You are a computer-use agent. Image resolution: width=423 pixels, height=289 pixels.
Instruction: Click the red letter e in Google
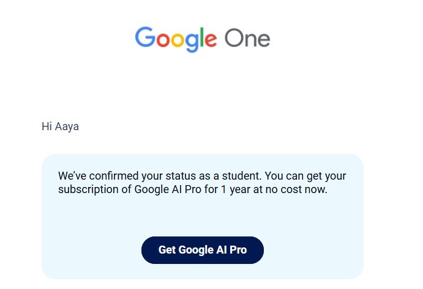point(211,40)
